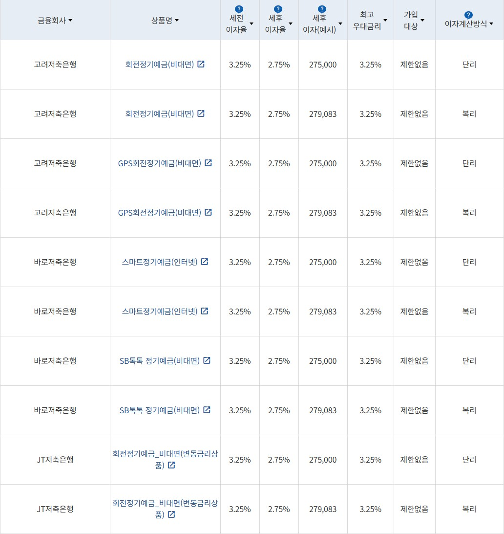Open the sort dropdown on 세후이자(예시) column
This screenshot has height=534, width=504.
click(340, 23)
